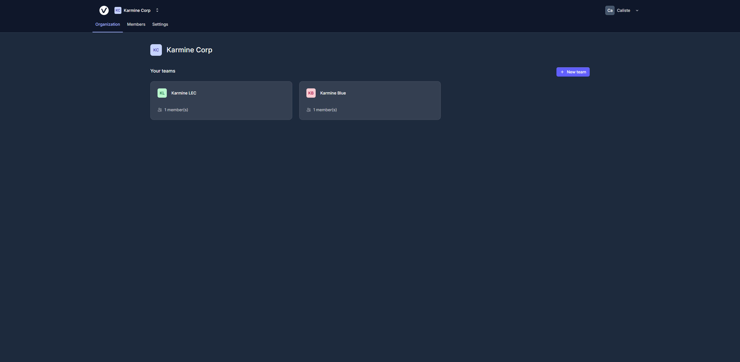Select the KL team avatar for Karmine LEC

click(x=162, y=93)
